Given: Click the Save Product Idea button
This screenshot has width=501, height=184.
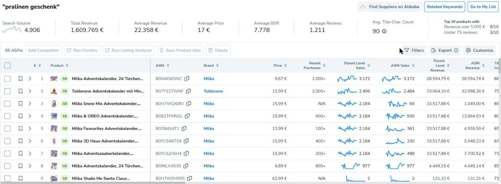Looking at the screenshot, I should tap(180, 51).
